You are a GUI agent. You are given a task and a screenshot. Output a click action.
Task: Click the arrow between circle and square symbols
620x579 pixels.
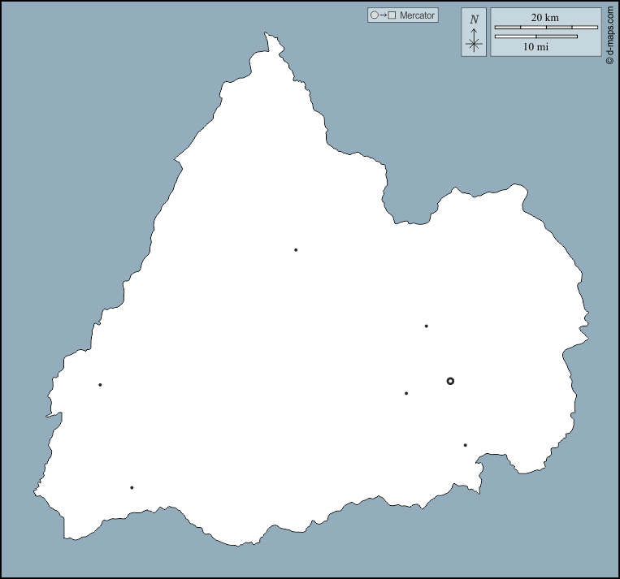383,15
